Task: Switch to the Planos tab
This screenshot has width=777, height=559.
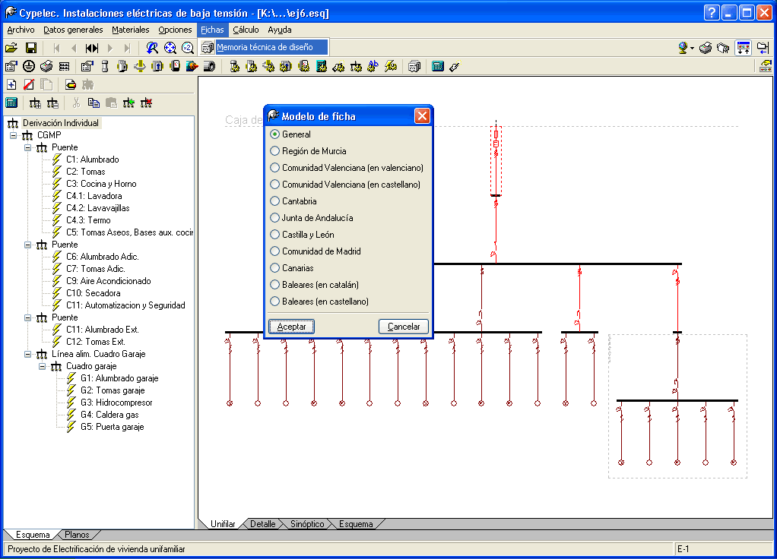Action: [x=77, y=535]
